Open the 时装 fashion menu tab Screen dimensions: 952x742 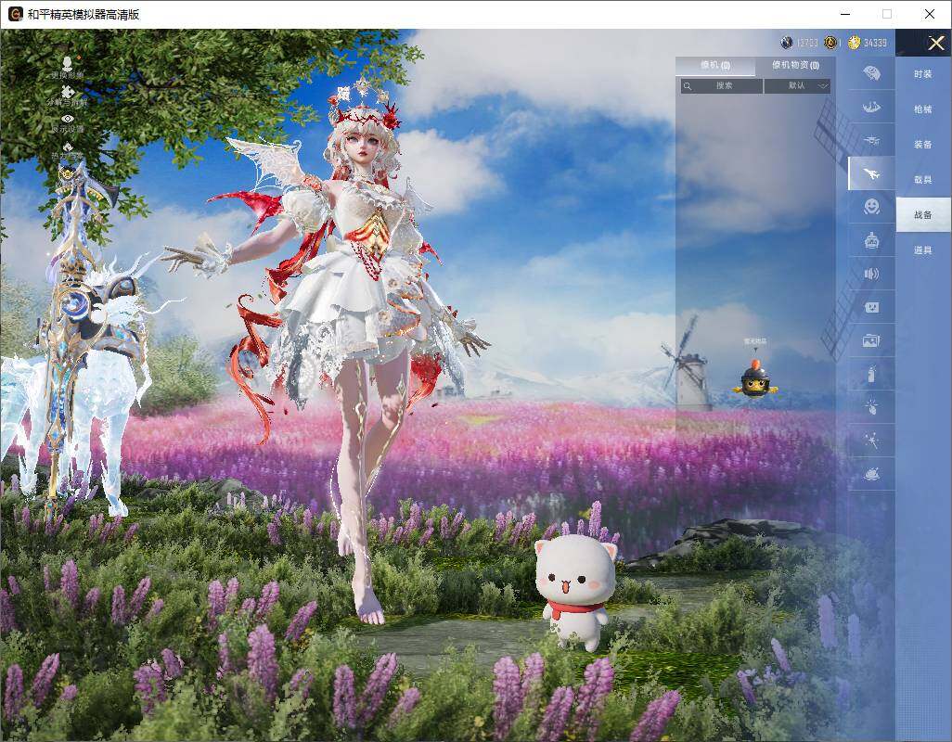pyautogui.click(x=923, y=74)
